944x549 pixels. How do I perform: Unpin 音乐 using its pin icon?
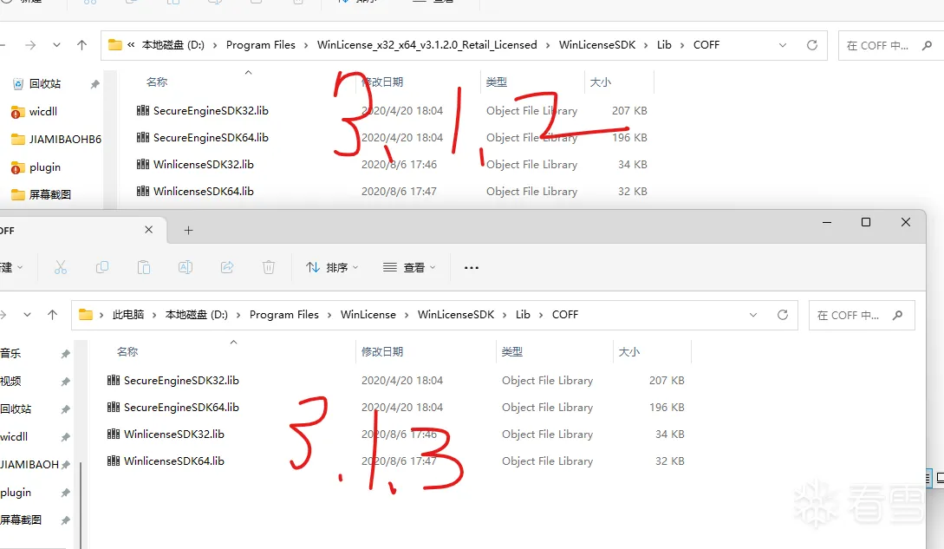click(x=66, y=354)
